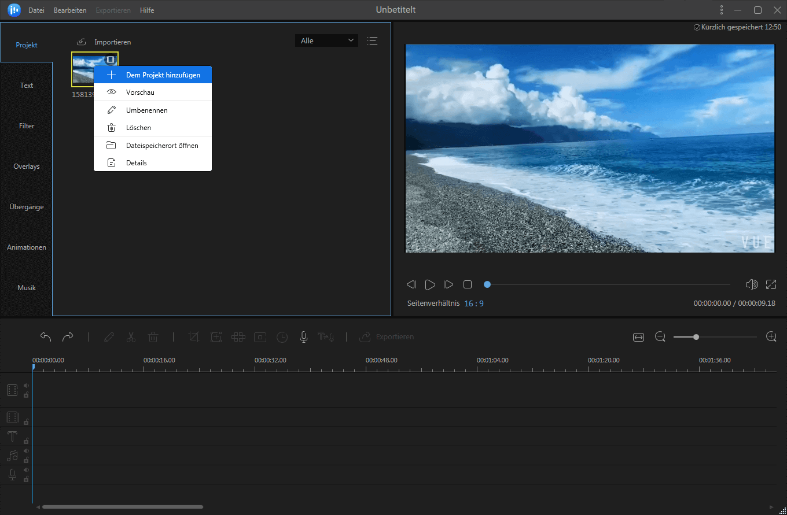Screen dimensions: 787x515
Task: Change the 16 : 9 aspect ratio
Action: coord(473,303)
